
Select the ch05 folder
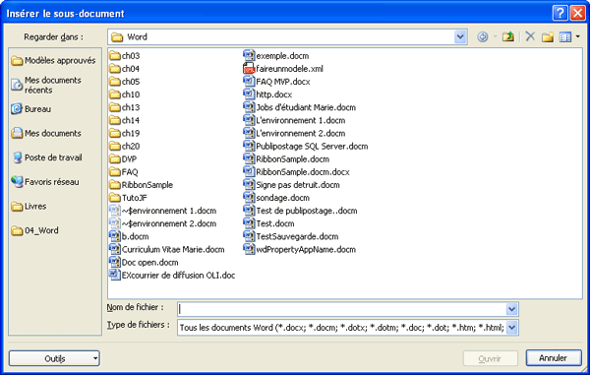(x=125, y=82)
